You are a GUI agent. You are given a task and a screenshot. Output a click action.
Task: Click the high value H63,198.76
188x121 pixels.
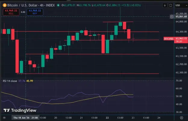(x=84, y=5)
